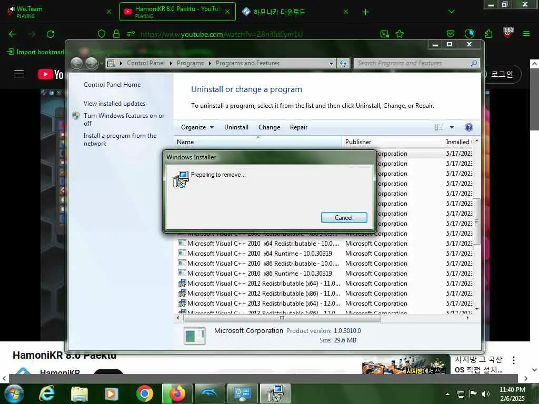Open a new browser tab
Image resolution: width=539 pixels, height=404 pixels.
coord(365,12)
